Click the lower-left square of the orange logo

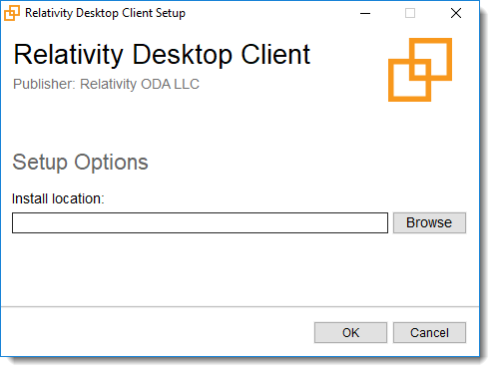409,80
